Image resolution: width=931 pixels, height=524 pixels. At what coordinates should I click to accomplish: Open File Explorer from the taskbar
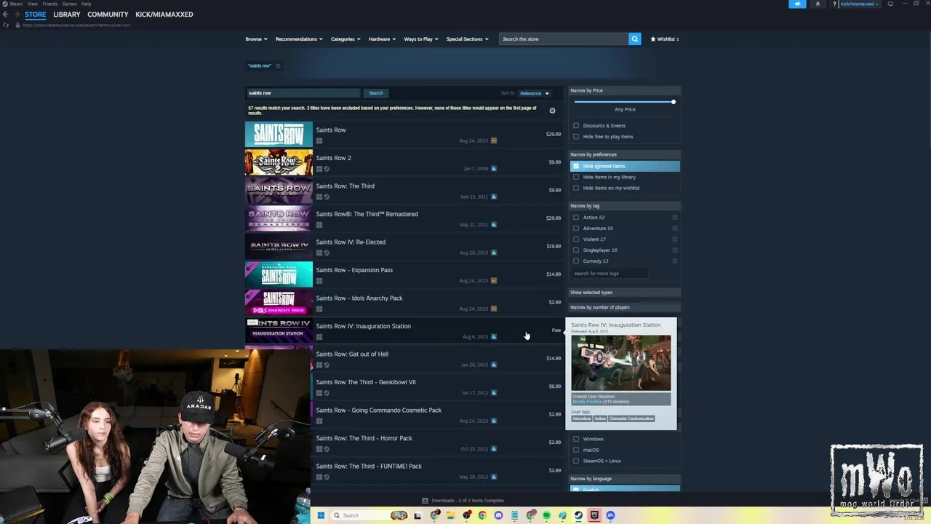point(450,515)
